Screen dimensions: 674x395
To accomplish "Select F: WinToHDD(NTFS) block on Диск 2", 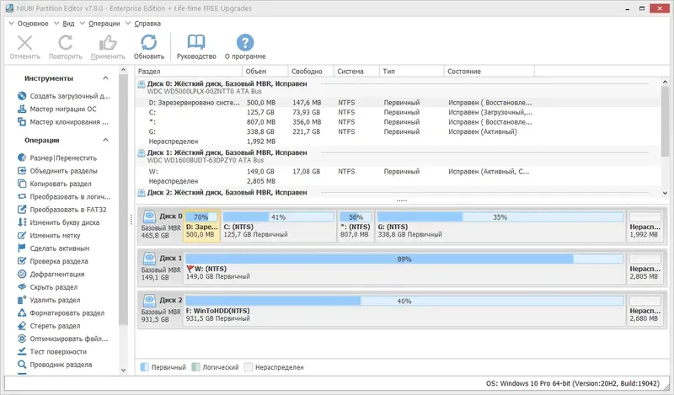I will (404, 309).
